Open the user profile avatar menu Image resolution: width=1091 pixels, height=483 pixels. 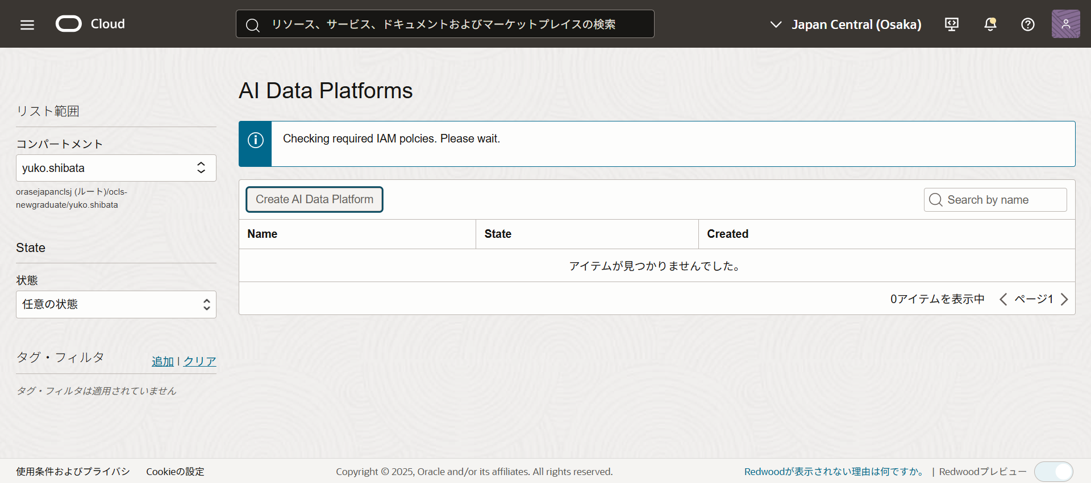1066,24
